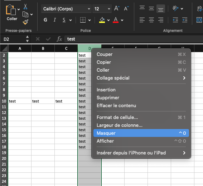Click the text Orientation icon

175,9
